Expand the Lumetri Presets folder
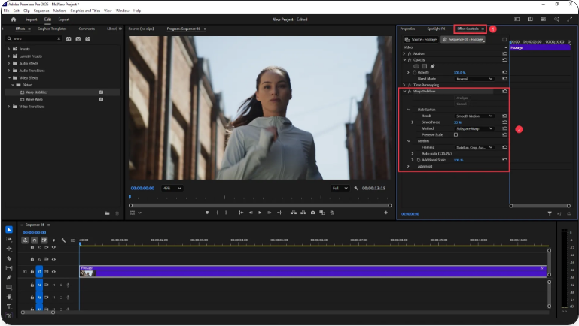This screenshot has height=326, width=579. point(9,56)
